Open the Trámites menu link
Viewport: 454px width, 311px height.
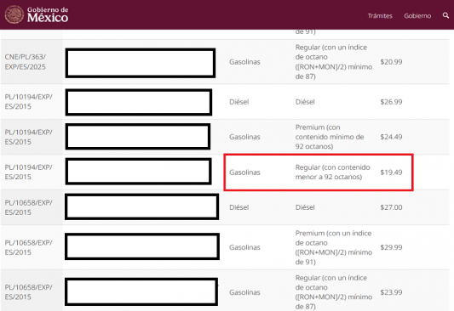pyautogui.click(x=380, y=16)
